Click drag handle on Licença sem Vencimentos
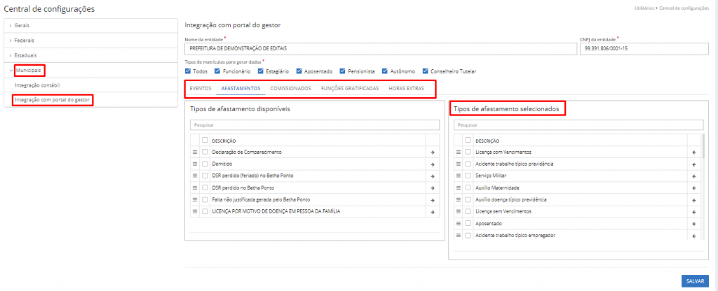718x291 pixels. point(458,211)
